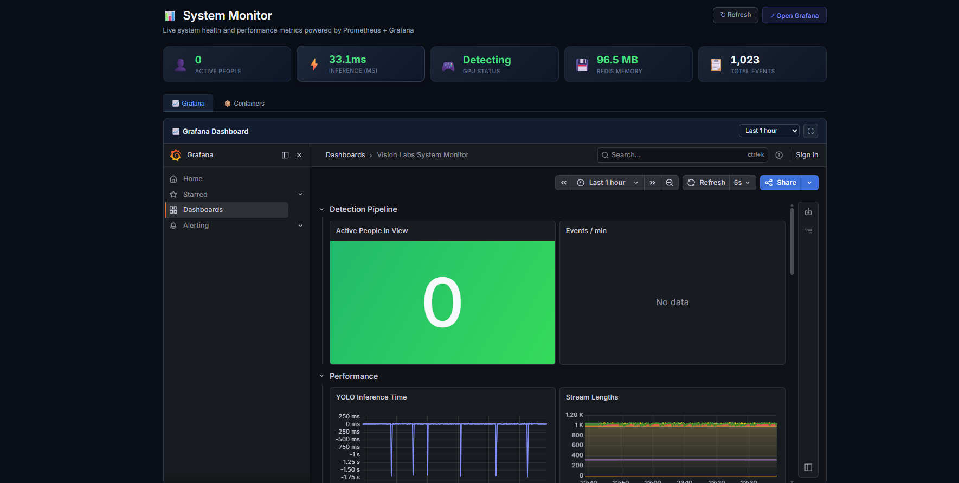The image size is (959, 483).
Task: Click the Total Events clipboard icon
Action: [x=716, y=65]
